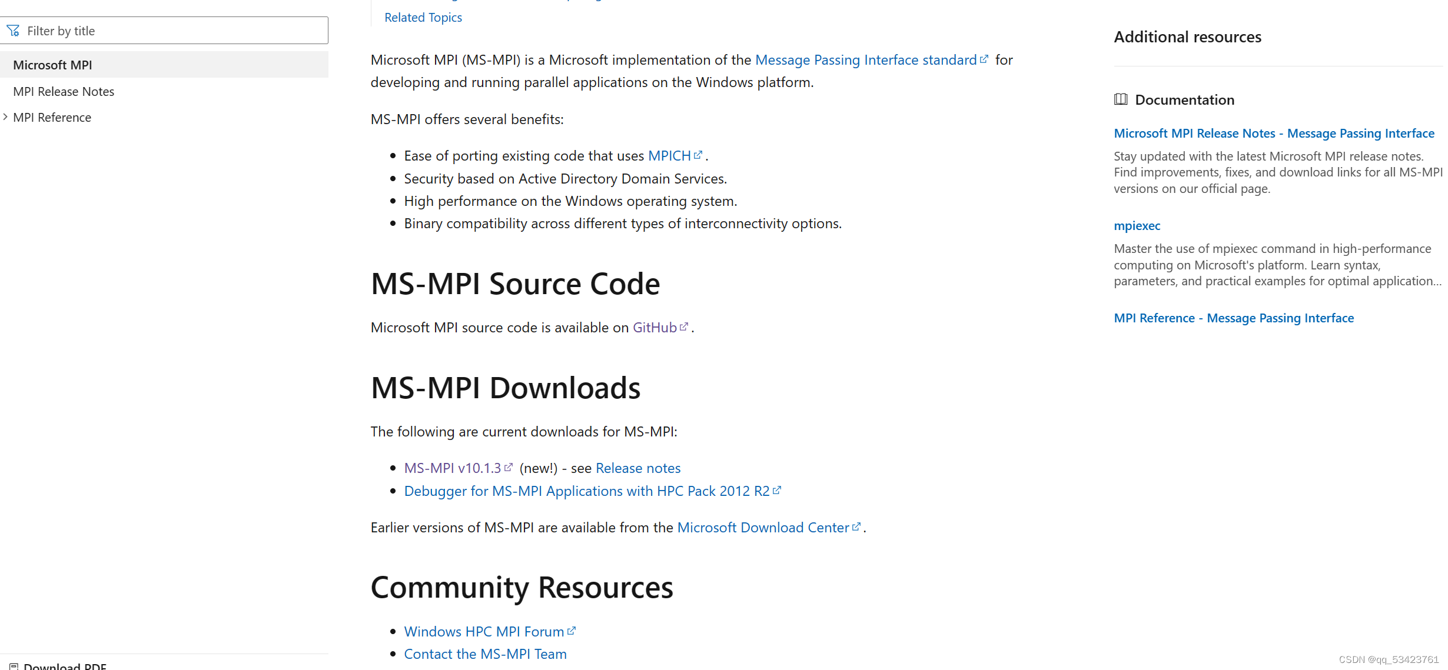Click external-link icon after MS-MPI v10.1.3
The width and height of the screenshot is (1448, 670).
[509, 468]
